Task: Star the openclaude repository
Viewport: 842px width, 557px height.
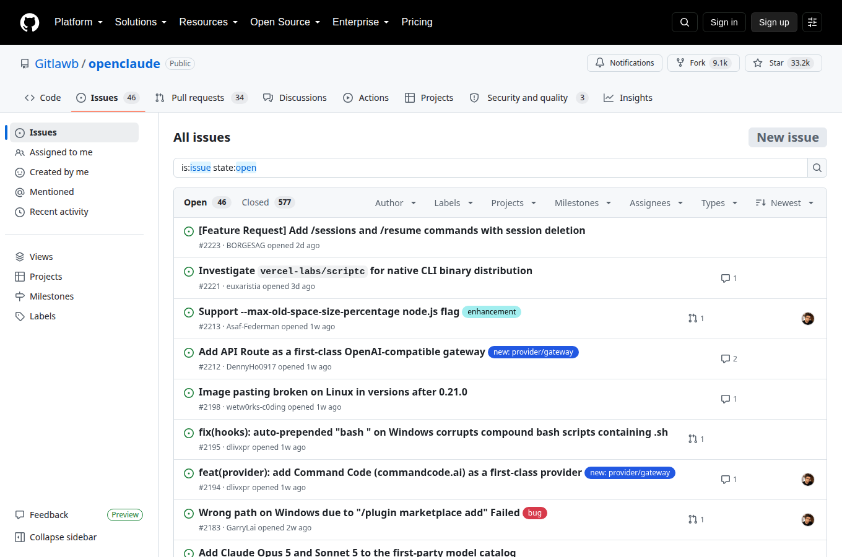Action: [783, 63]
